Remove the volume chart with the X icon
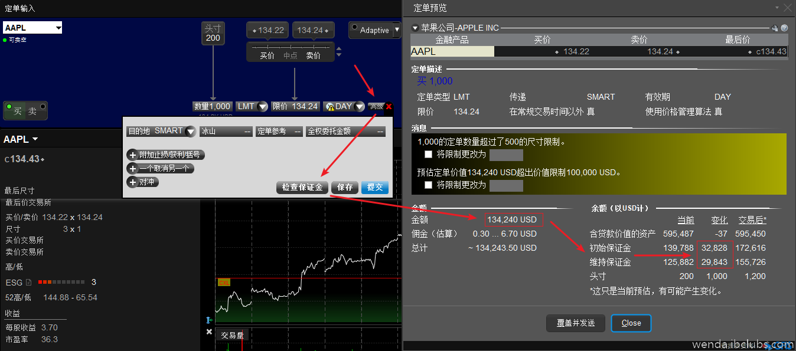Viewport: 796px width, 351px height. (x=209, y=332)
